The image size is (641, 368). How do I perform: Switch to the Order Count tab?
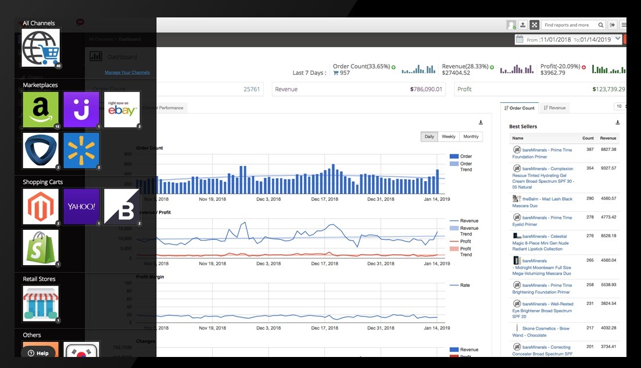point(520,108)
